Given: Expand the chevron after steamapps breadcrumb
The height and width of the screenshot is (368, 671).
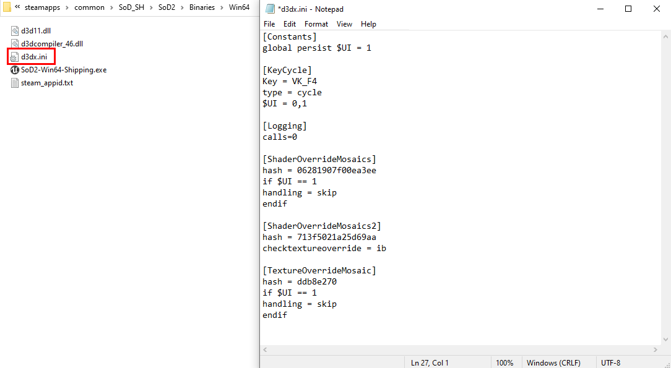Looking at the screenshot, I should tap(67, 7).
